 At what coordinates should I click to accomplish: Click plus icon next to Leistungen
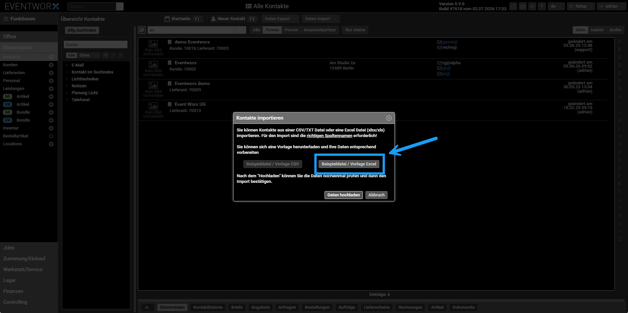(x=51, y=89)
